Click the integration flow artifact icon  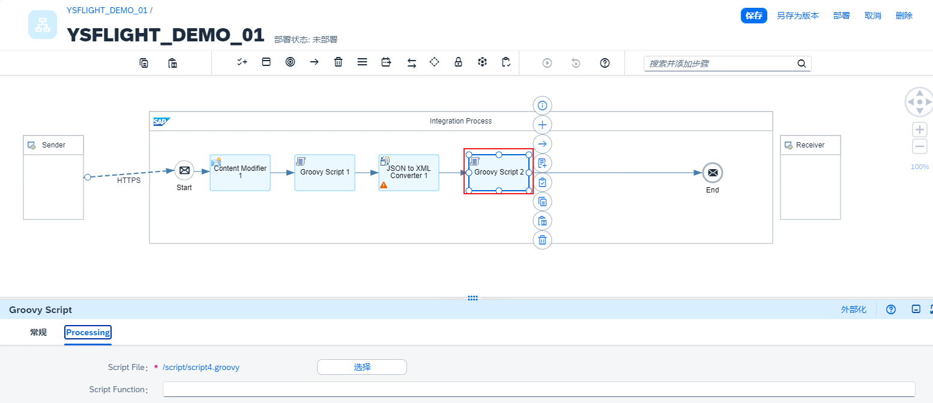(43, 25)
